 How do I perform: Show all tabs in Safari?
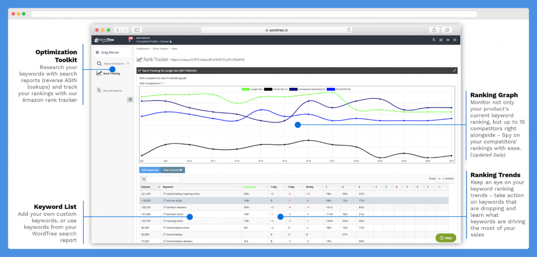(447, 30)
